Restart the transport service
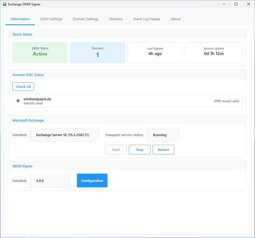The height and width of the screenshot is (238, 255). coord(163,150)
